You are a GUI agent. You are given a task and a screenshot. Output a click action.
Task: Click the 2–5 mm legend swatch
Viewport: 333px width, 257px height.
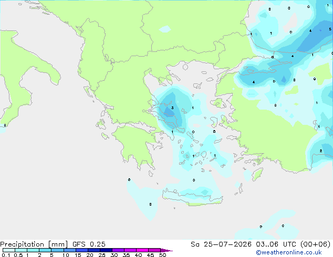[x=45, y=250]
